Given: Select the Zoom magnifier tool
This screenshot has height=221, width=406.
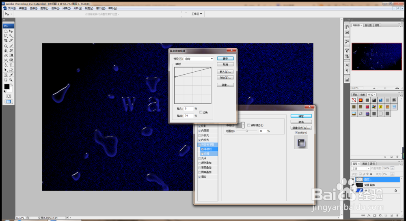Looking at the screenshot, I should 11,80.
